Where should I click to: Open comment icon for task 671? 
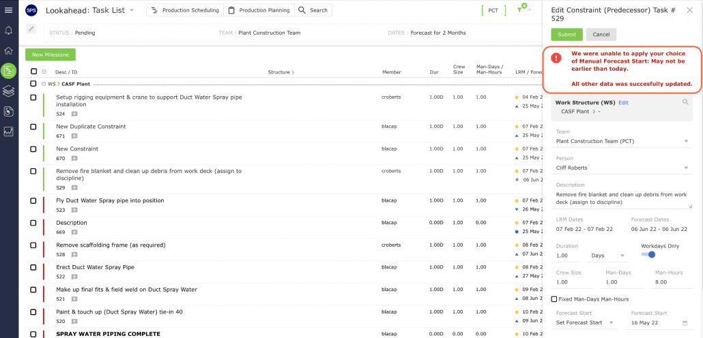tap(75, 136)
